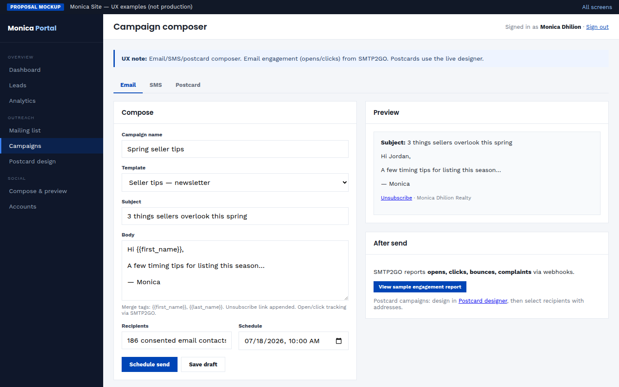Expand the Template dropdown
Viewport: 619px width, 387px height.
click(x=235, y=183)
